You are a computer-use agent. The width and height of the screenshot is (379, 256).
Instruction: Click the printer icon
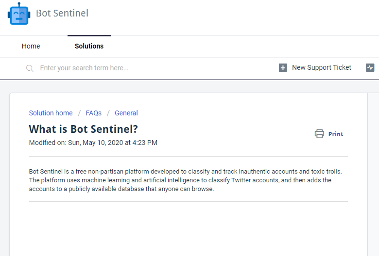(319, 134)
